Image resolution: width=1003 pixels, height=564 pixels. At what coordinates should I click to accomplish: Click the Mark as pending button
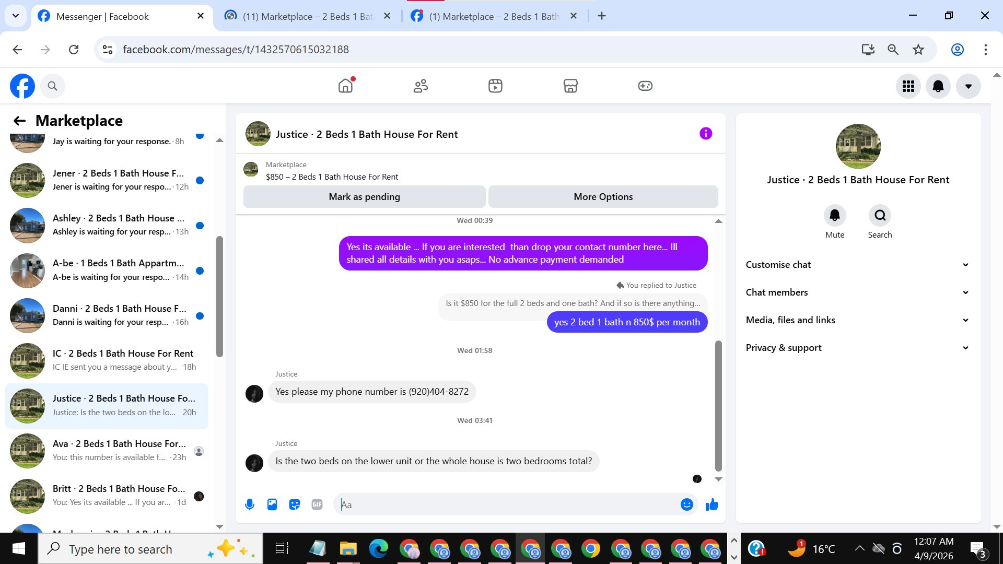pyautogui.click(x=364, y=197)
